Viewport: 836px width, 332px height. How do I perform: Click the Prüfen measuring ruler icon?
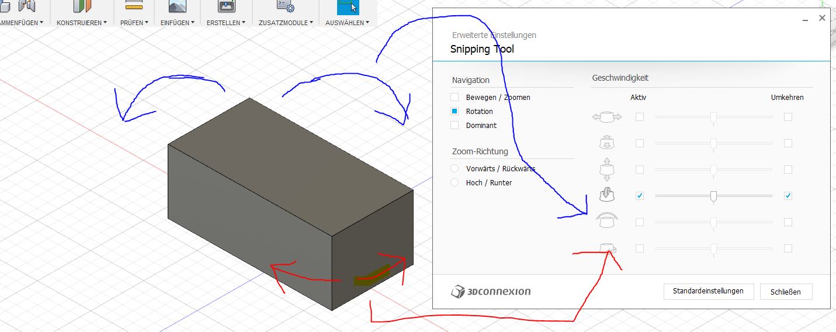(x=134, y=5)
